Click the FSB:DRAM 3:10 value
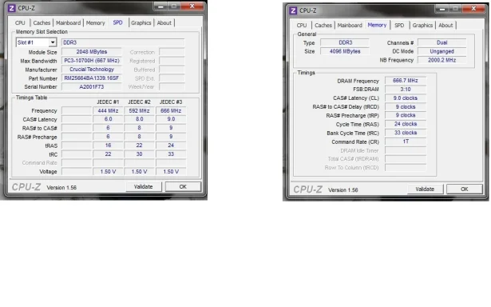 406,90
